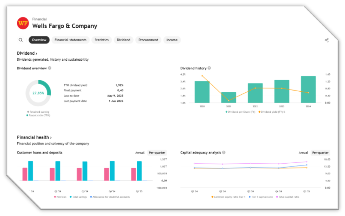The height and width of the screenshot is (216, 345).
Task: Click the Q3 '24 Net loan bar
Action: coord(79,174)
